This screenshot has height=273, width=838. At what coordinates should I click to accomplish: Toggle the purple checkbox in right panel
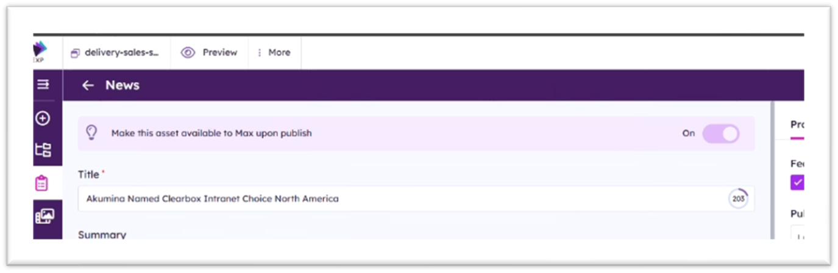797,182
